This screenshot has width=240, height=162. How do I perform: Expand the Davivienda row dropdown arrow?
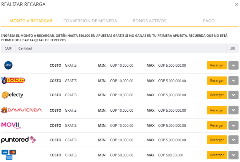(x=233, y=110)
